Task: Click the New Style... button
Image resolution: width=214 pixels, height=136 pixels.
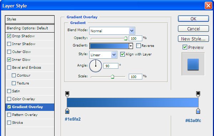Action: click(193, 39)
